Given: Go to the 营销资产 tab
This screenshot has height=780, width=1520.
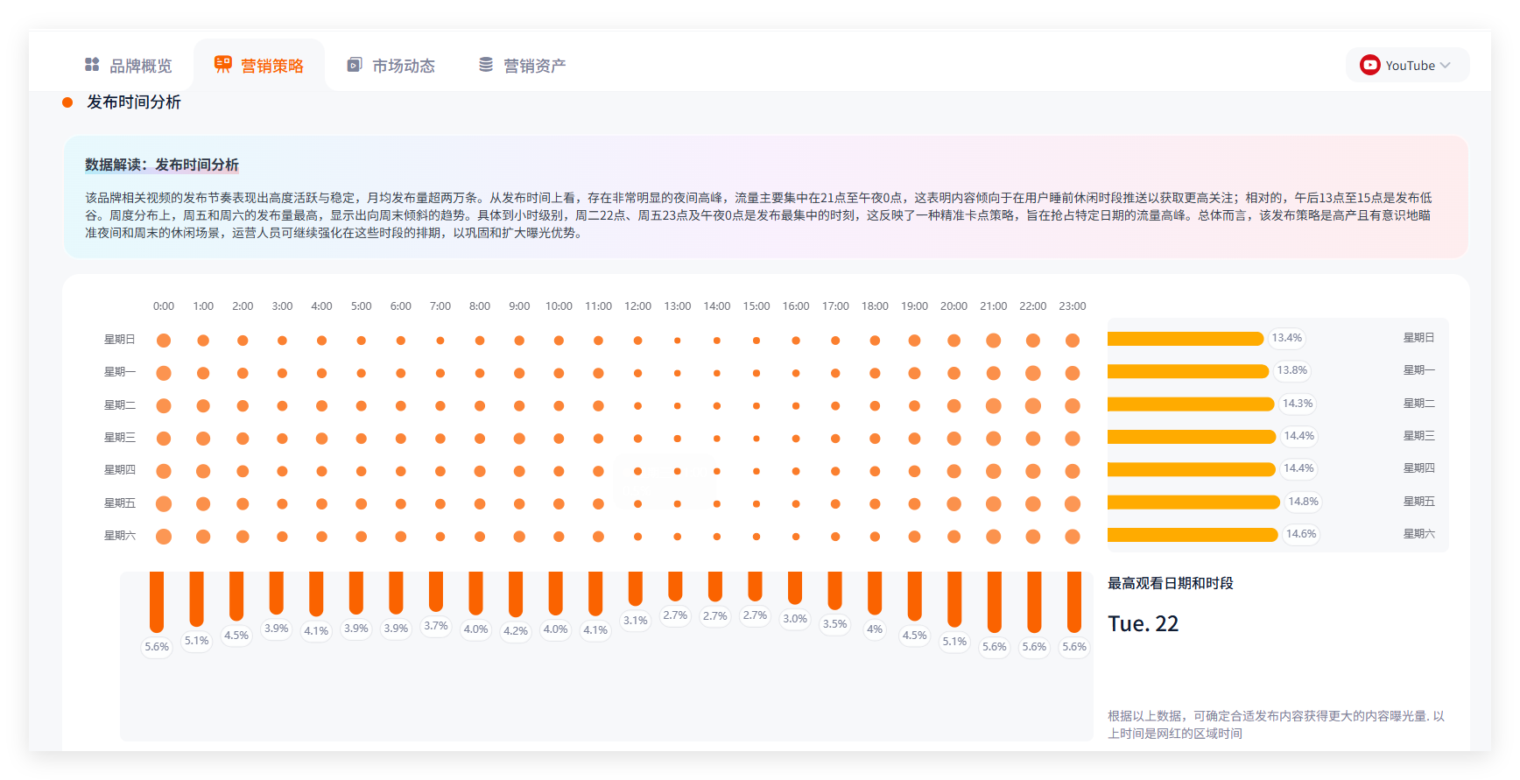Looking at the screenshot, I should tap(534, 66).
